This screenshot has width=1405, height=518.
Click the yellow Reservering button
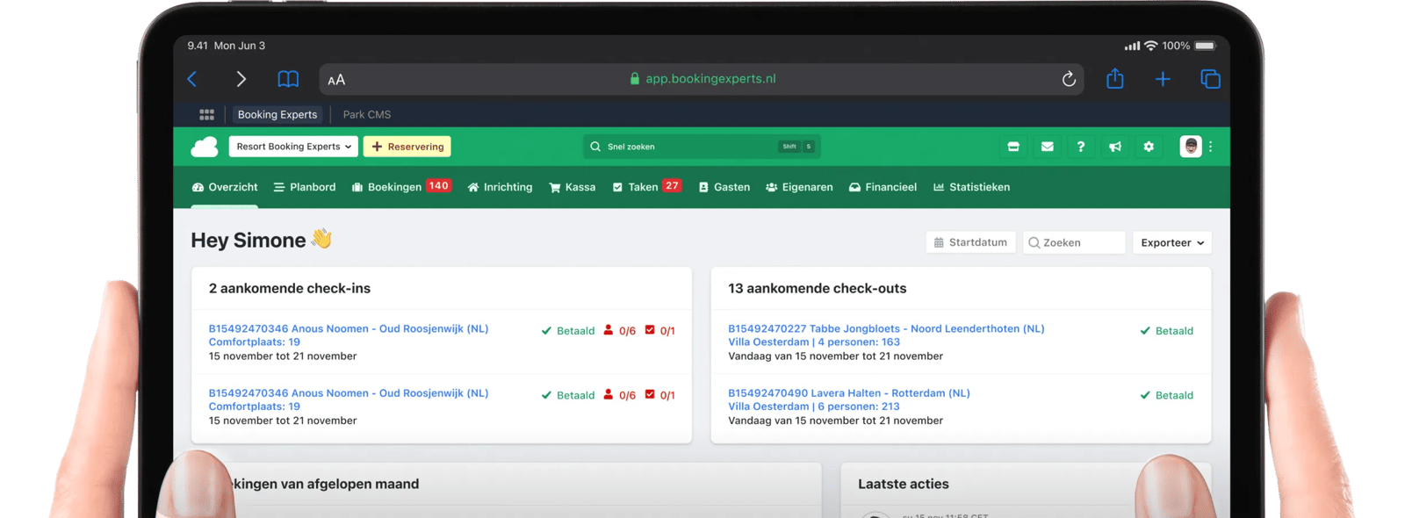click(x=407, y=147)
